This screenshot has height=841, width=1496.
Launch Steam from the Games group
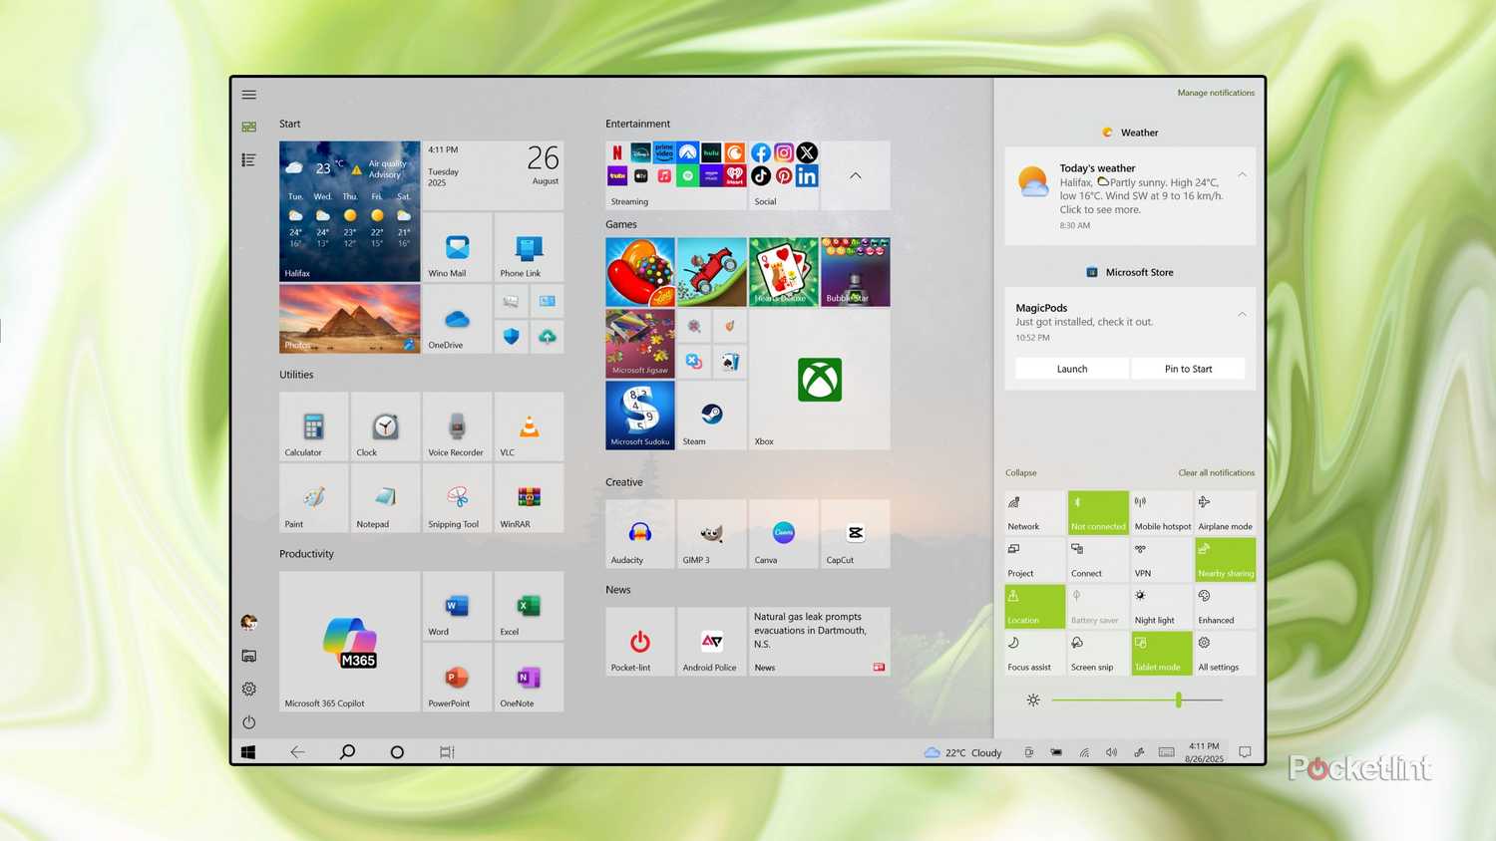pyautogui.click(x=711, y=415)
